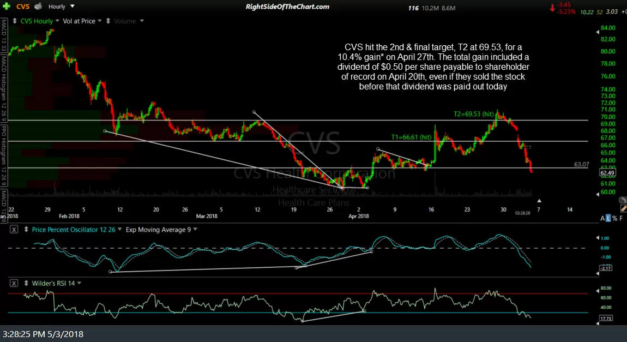Image resolution: width=627 pixels, height=342 pixels.
Task: Select the pencil drawing tool icon
Action: click(623, 208)
